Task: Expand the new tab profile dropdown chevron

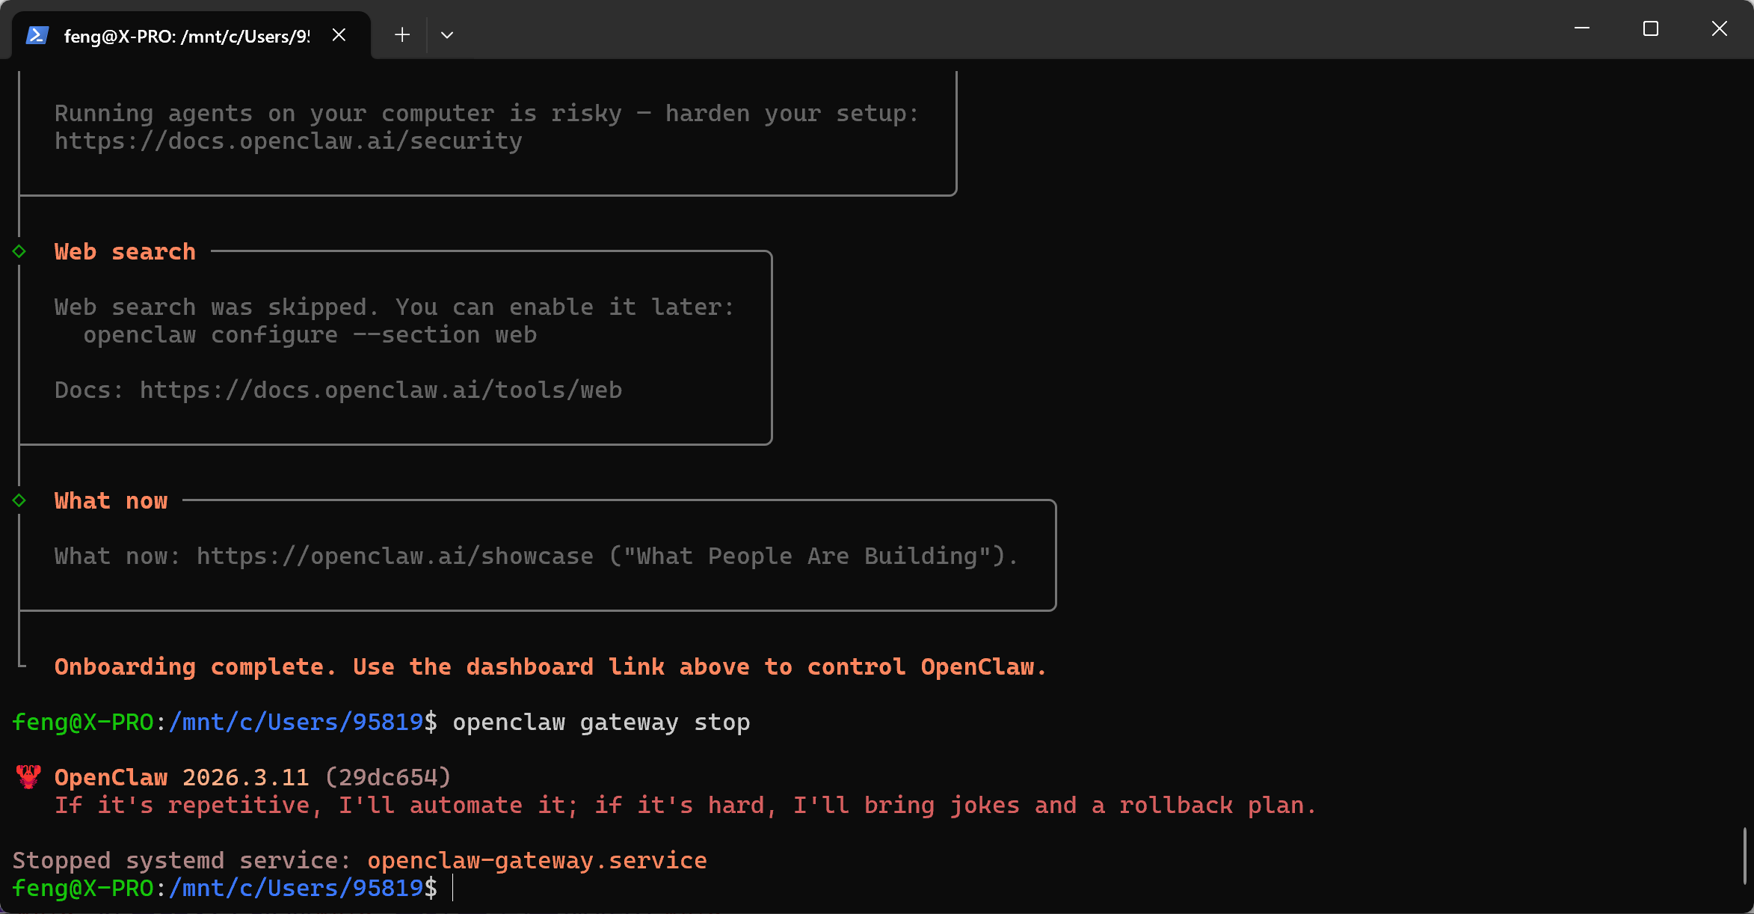Action: (447, 35)
